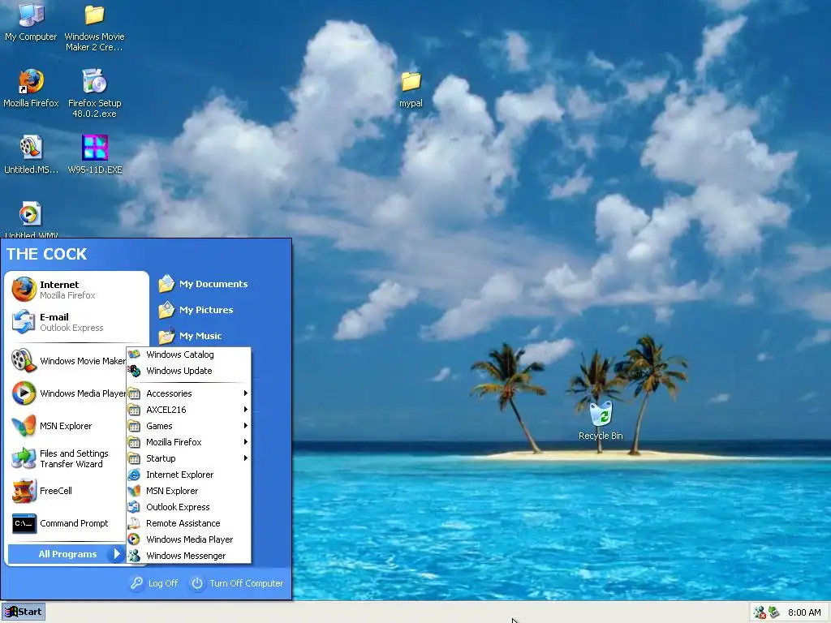The width and height of the screenshot is (831, 623).
Task: Launch Windows Movie Maker from Start menu
Action: (x=67, y=361)
